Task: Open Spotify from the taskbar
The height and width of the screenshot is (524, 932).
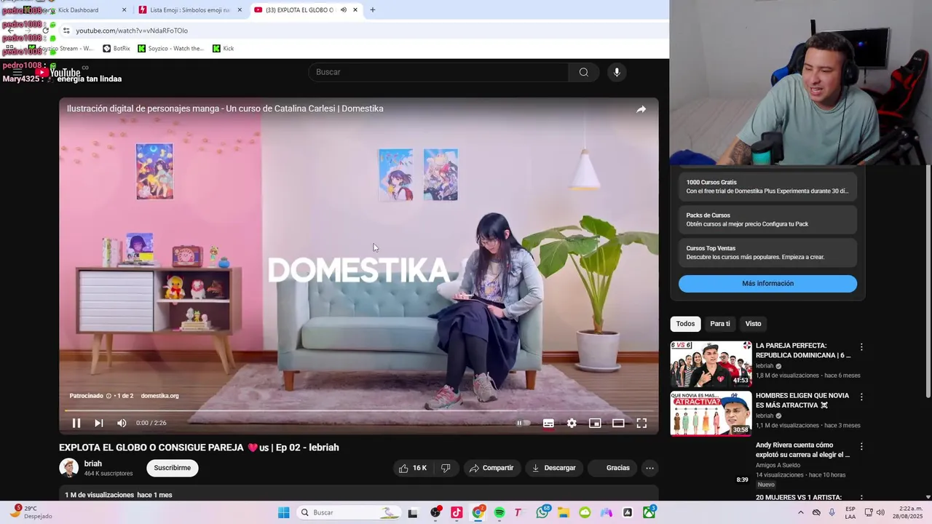Action: [499, 512]
